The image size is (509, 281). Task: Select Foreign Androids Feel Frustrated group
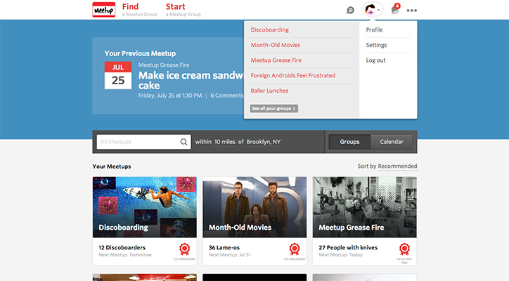click(x=292, y=76)
